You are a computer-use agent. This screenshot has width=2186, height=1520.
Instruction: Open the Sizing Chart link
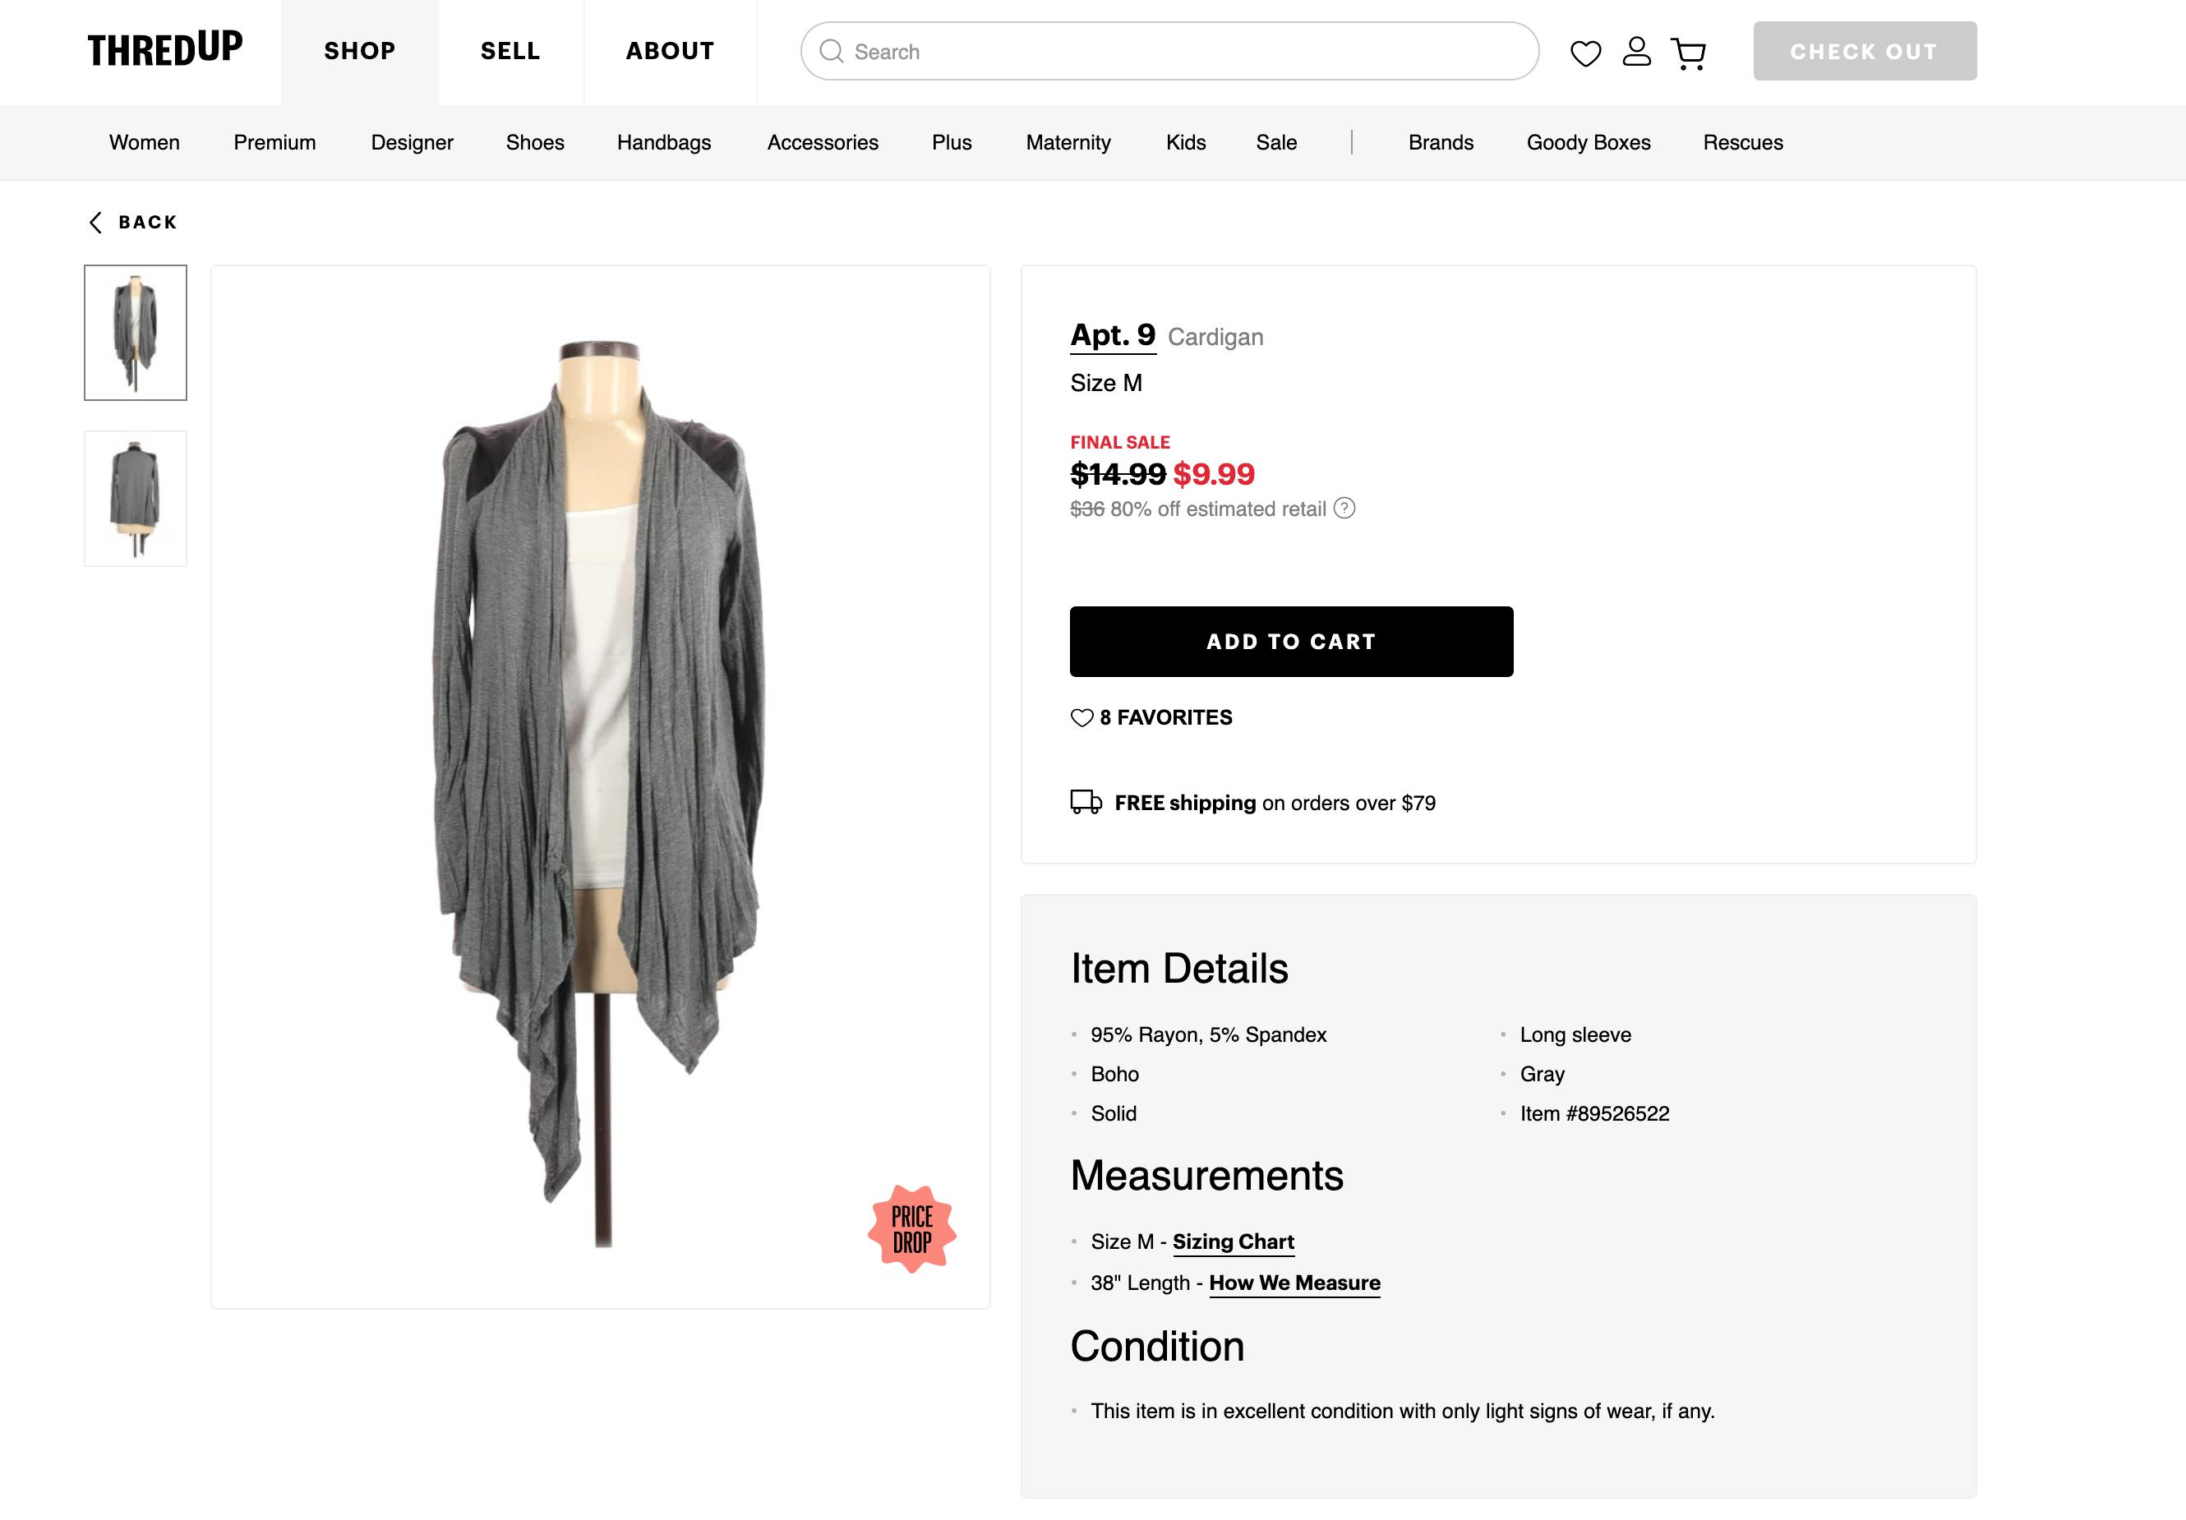[1233, 1241]
